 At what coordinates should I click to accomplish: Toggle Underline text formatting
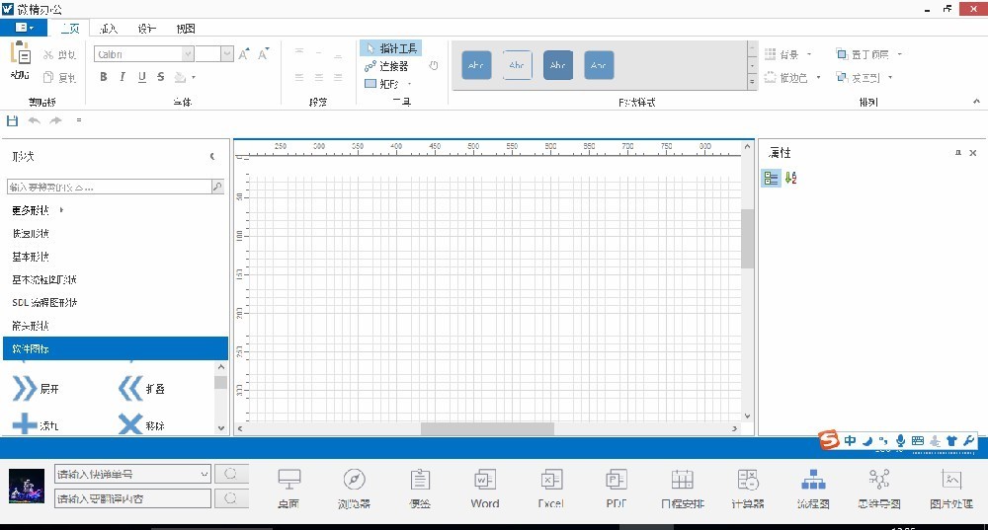point(142,77)
